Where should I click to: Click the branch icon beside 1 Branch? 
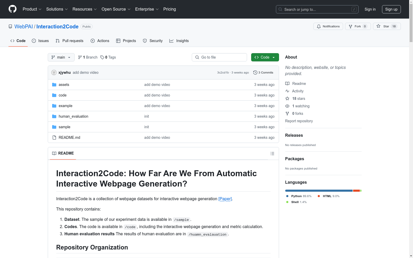coord(80,57)
